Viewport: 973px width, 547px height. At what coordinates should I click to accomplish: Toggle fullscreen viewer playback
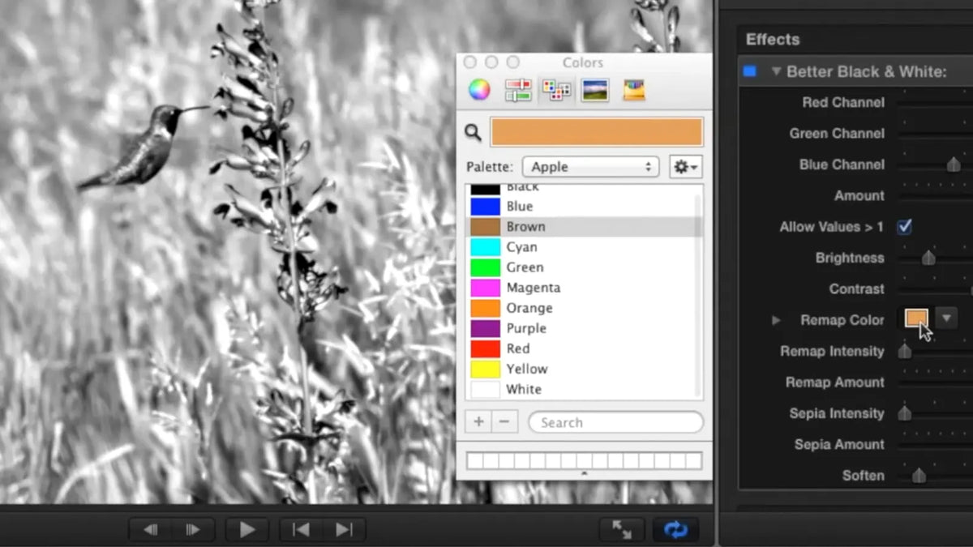[622, 530]
